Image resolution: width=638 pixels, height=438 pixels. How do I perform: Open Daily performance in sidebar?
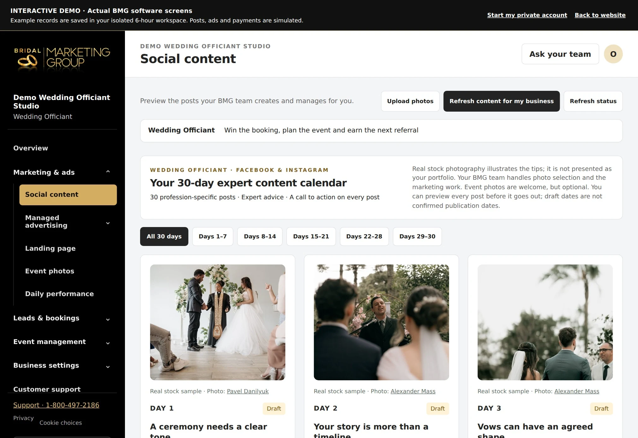click(x=59, y=294)
